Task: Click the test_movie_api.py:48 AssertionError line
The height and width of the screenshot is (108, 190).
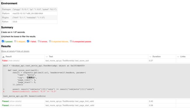Action: [x=24, y=96]
